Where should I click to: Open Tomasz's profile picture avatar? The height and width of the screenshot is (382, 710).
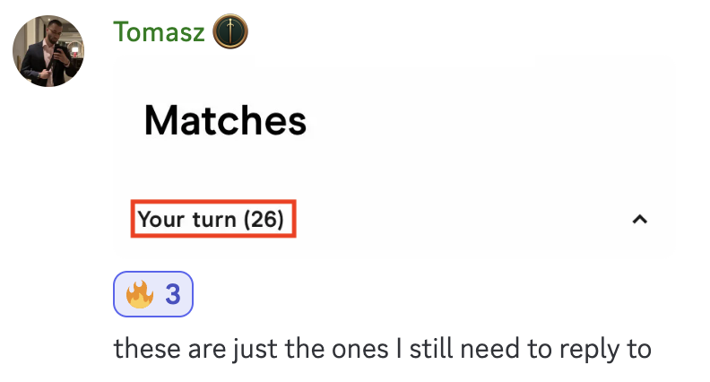pos(48,51)
